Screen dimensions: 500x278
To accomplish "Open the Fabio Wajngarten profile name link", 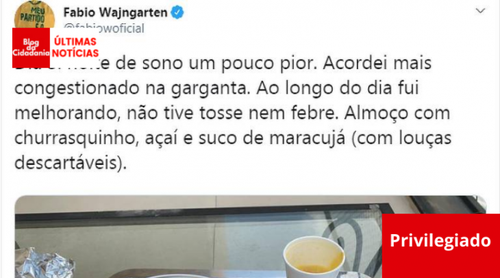I will tap(116, 13).
